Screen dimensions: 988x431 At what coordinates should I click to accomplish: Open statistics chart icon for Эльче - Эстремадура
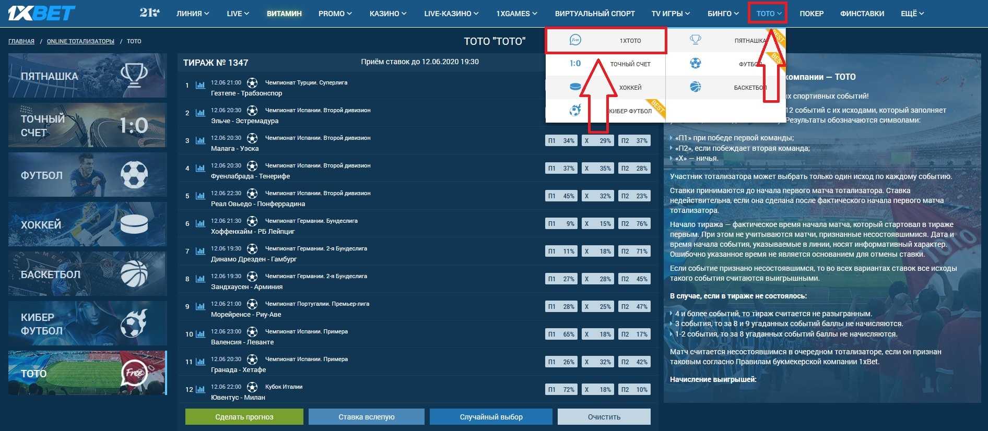[x=200, y=113]
